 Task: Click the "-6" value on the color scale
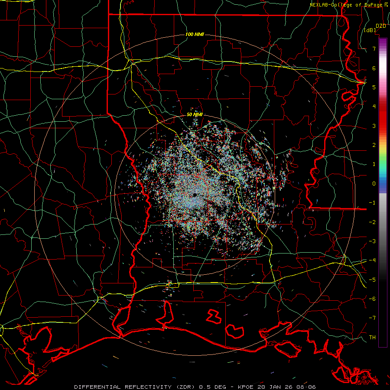coord(372,299)
